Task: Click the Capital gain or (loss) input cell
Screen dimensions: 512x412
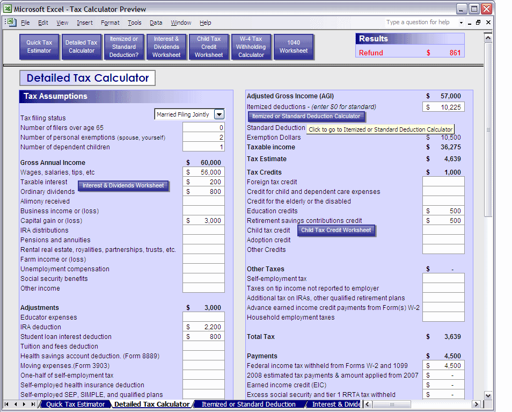Action: [203, 221]
